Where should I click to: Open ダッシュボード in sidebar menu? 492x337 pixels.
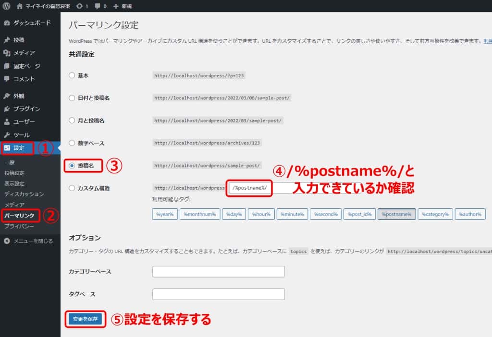(x=32, y=23)
